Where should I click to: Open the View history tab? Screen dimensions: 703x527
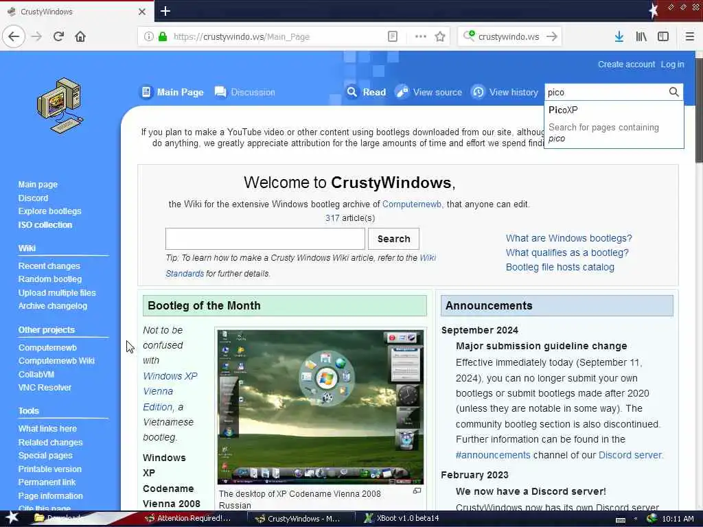click(x=505, y=93)
